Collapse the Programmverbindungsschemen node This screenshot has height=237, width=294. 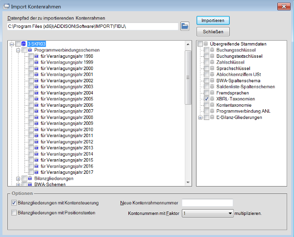coord(18,50)
